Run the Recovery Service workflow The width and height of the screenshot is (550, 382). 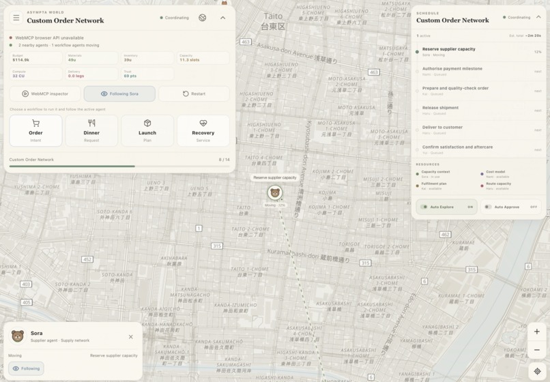[x=203, y=131]
